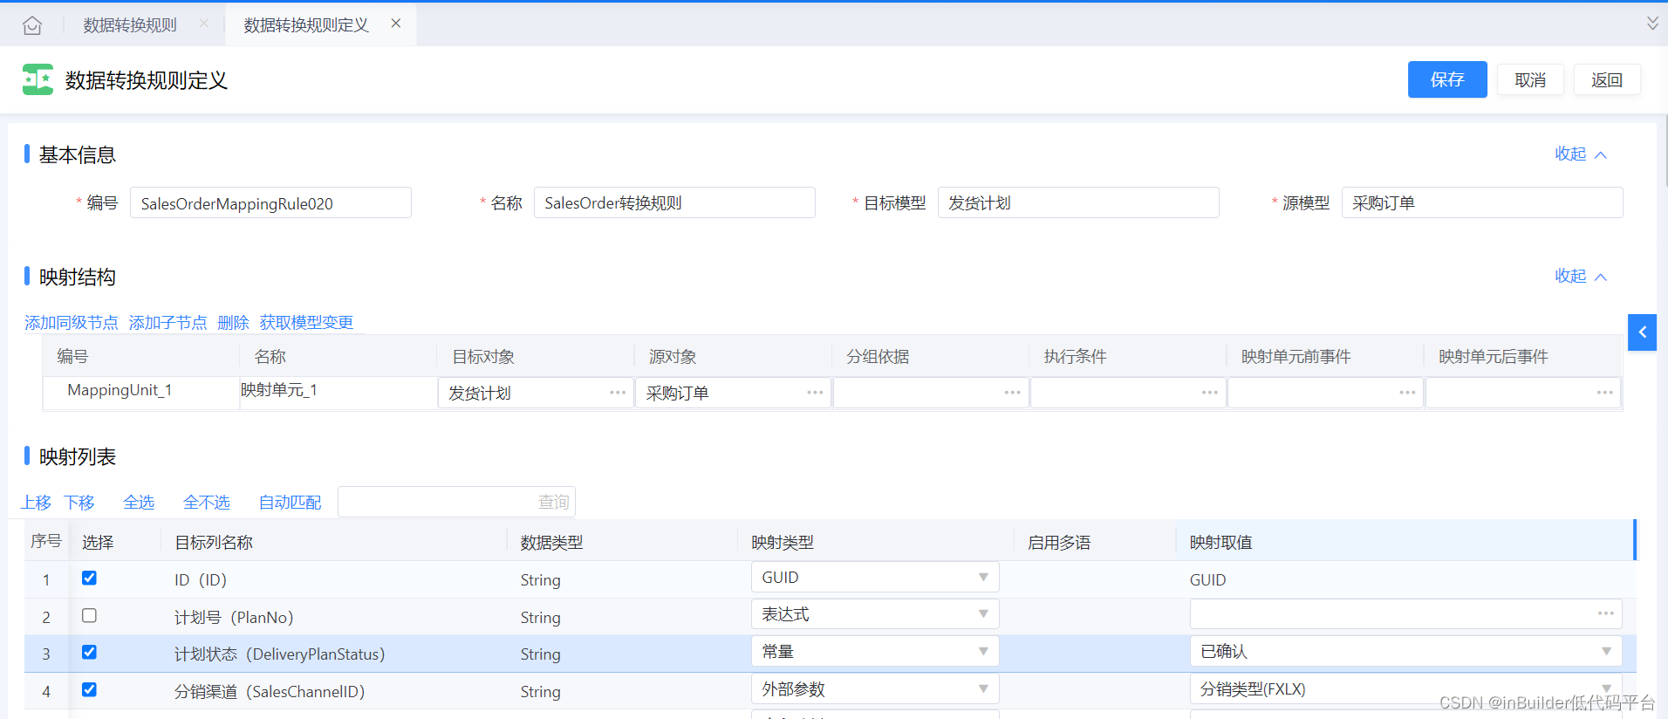Uncheck the ID (ID) row checkbox

[89, 578]
